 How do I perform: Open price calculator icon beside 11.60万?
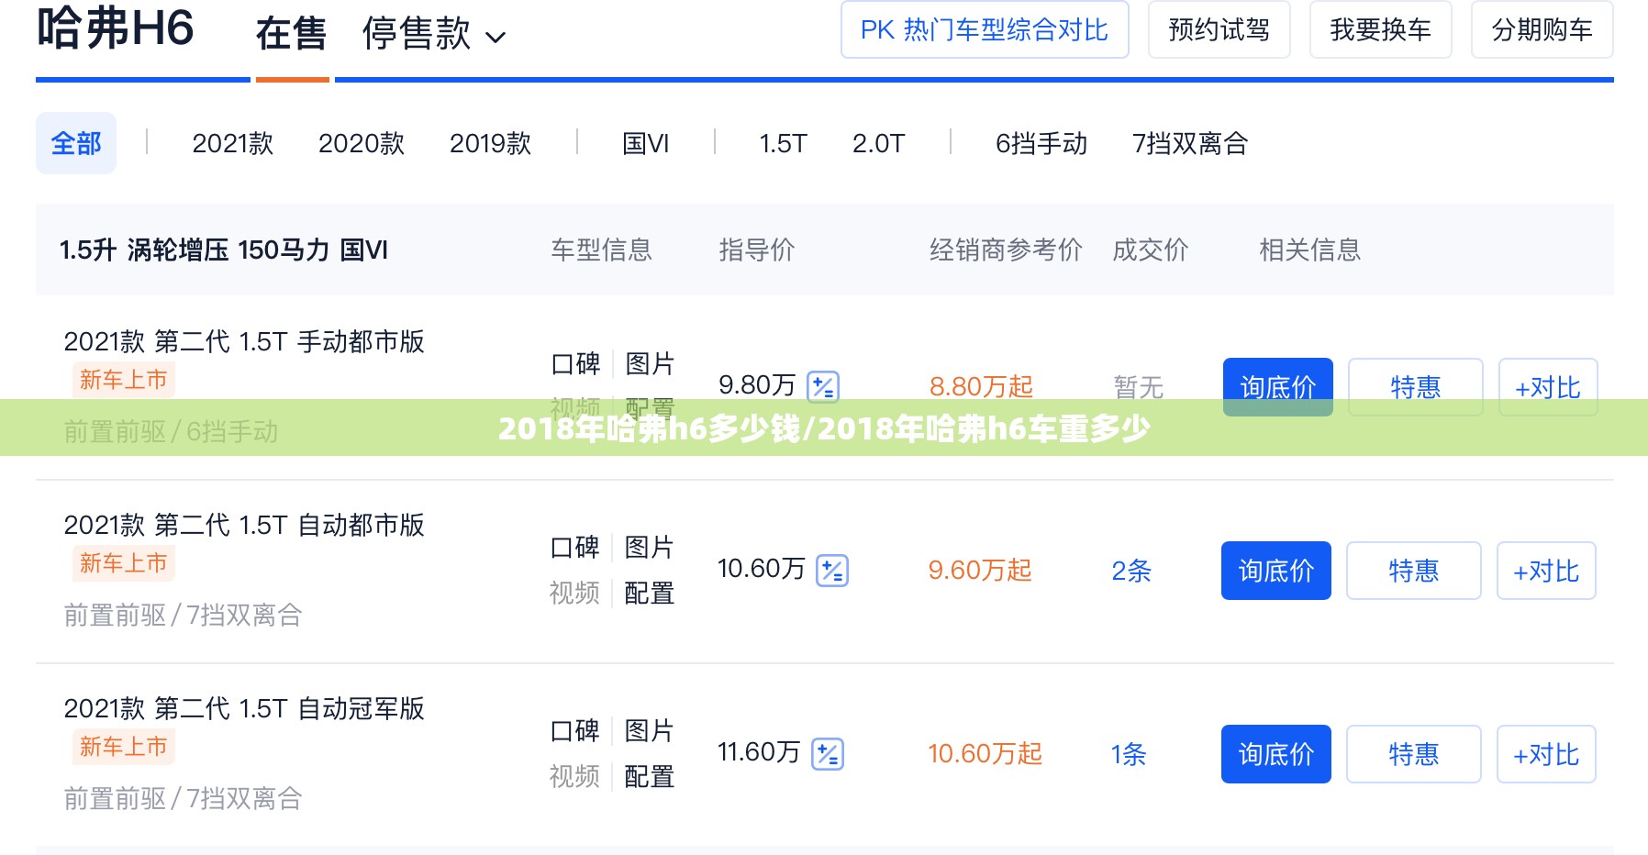click(x=828, y=754)
